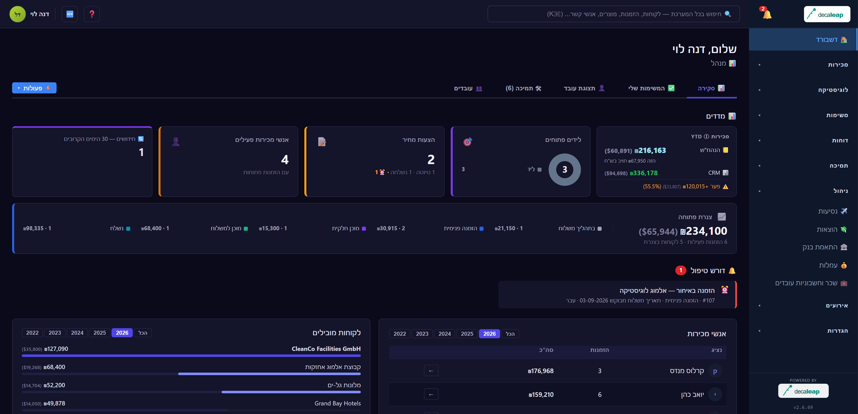Click the קבוצת אלמוג אחזקות progress bar

pos(191,374)
